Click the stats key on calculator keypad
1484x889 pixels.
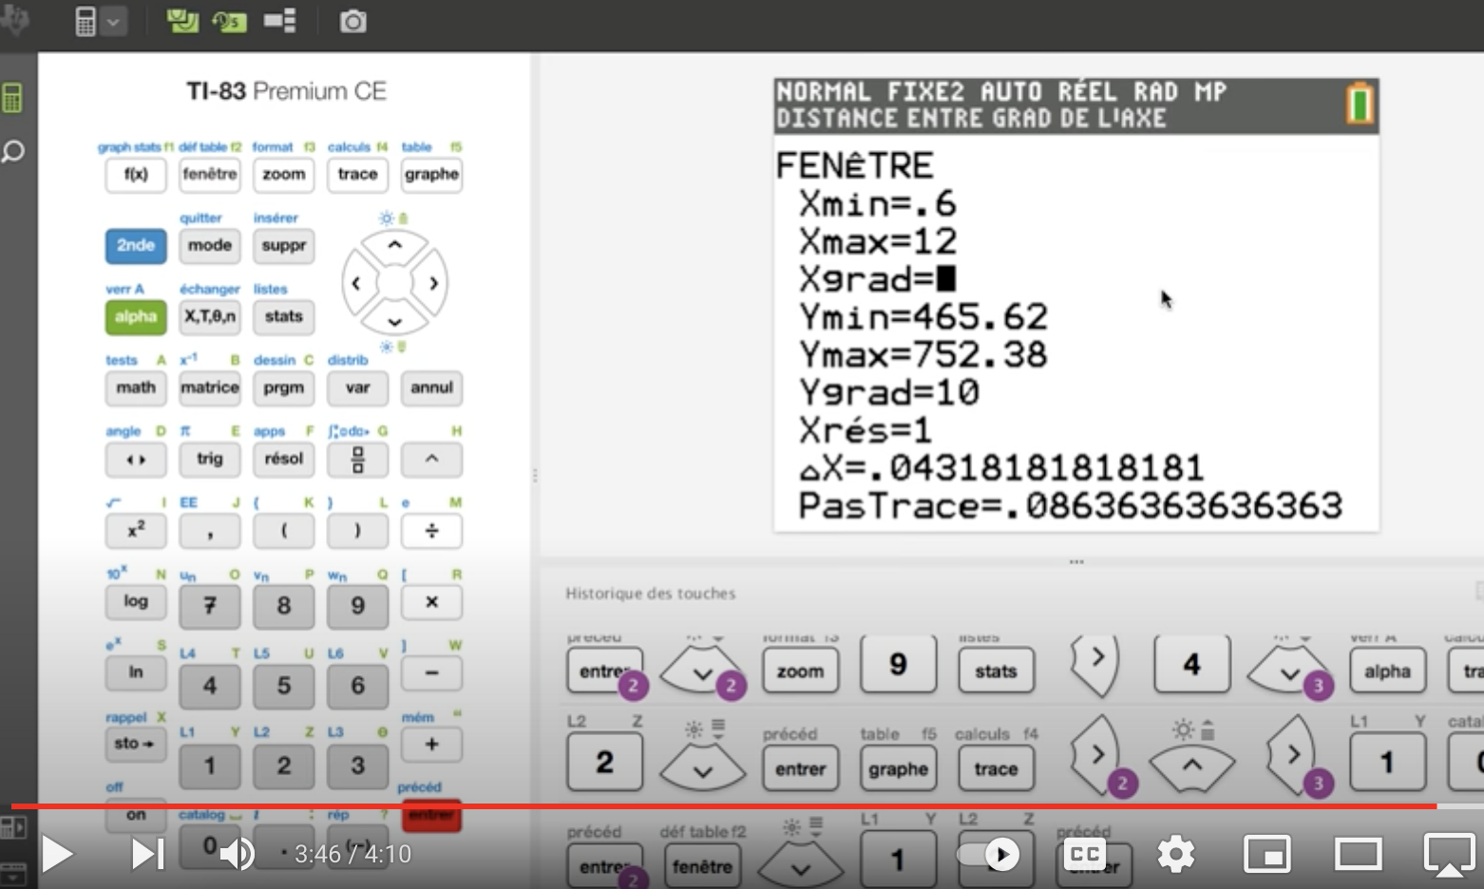tap(284, 317)
